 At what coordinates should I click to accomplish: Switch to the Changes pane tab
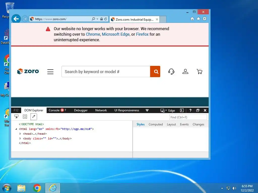[x=198, y=124]
